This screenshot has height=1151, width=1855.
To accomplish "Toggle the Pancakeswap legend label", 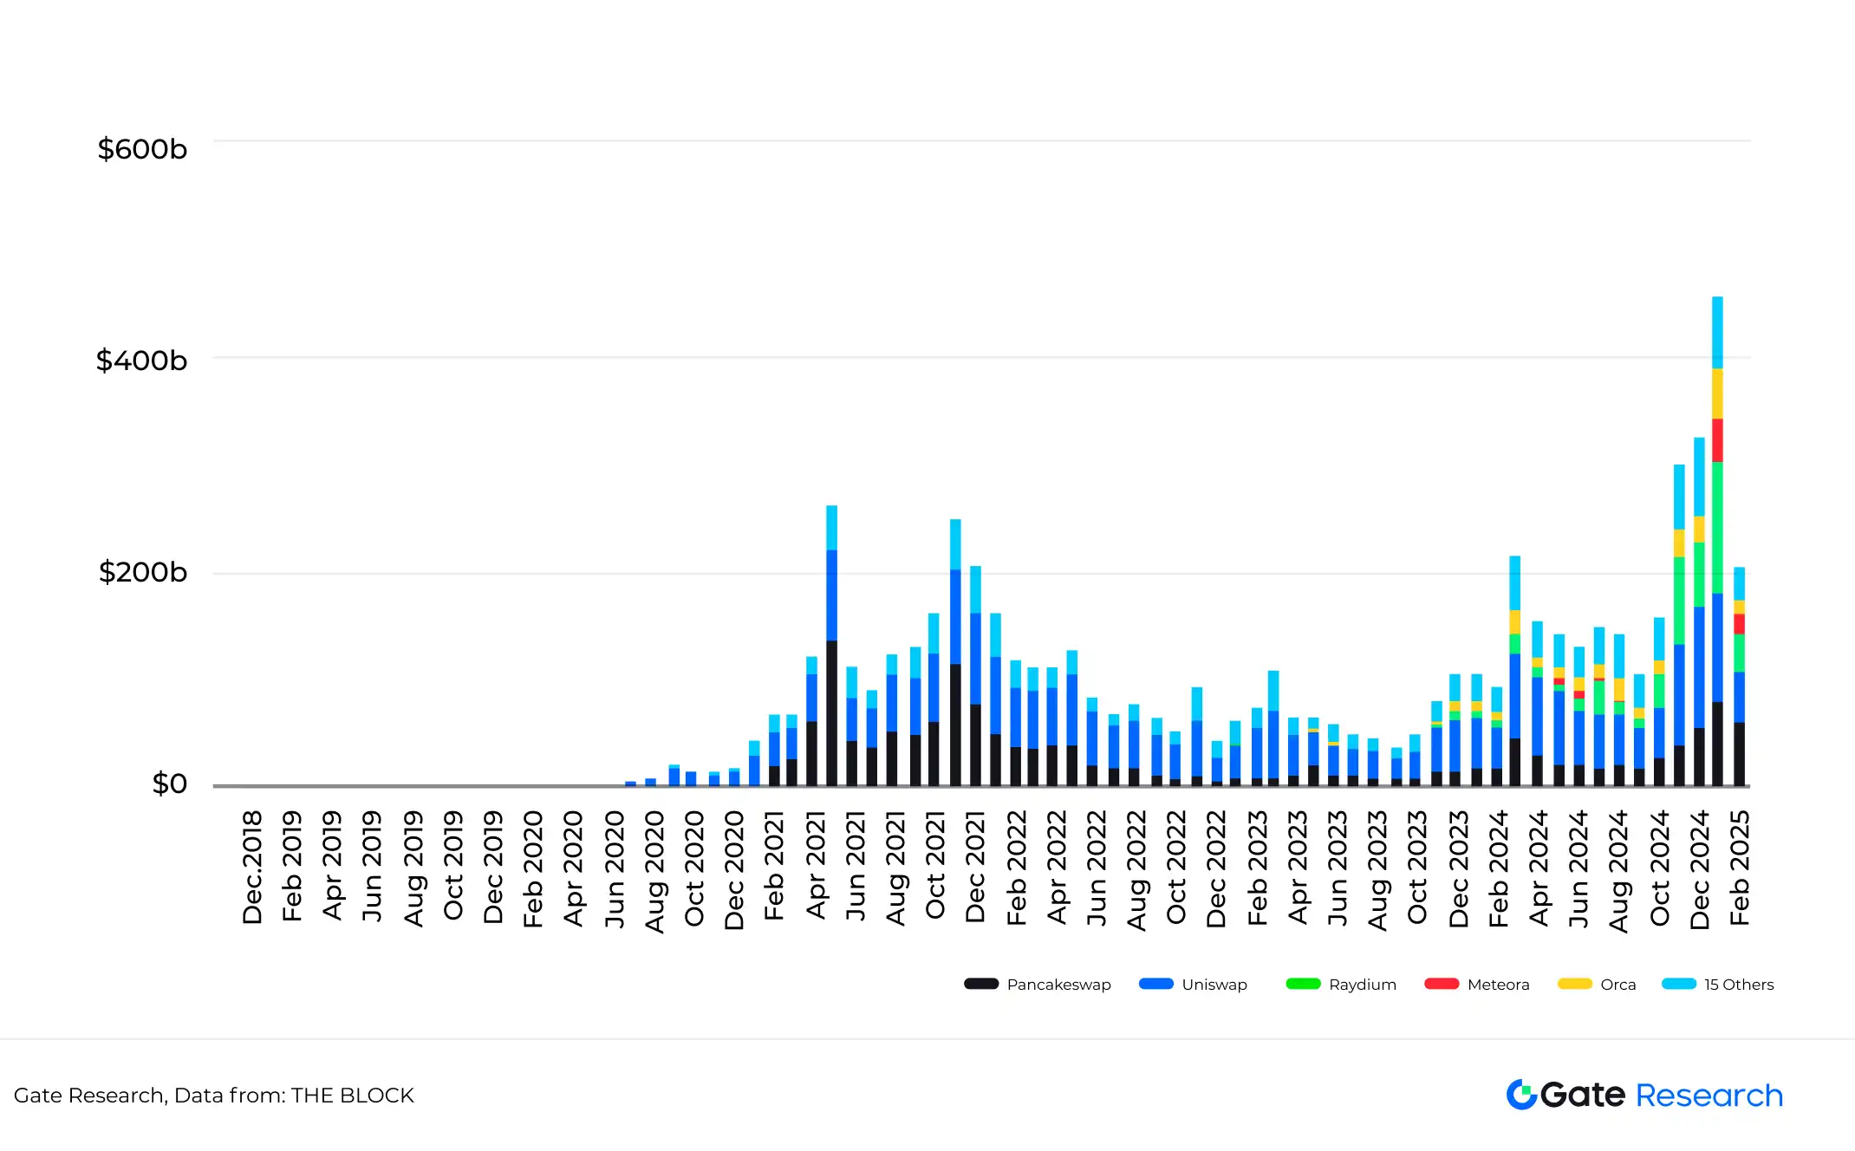I will (1058, 985).
